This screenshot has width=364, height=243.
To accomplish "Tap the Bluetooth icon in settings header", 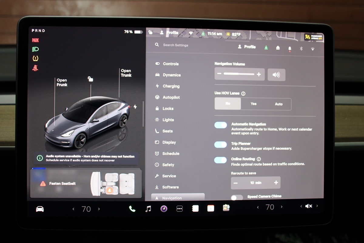I will [x=301, y=48].
